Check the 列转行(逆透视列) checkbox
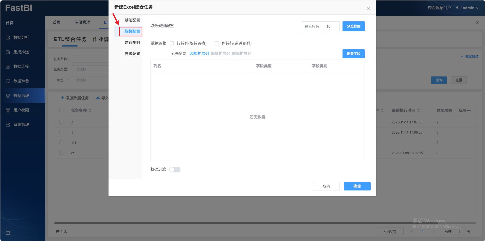The width and height of the screenshot is (485, 241). pos(217,43)
